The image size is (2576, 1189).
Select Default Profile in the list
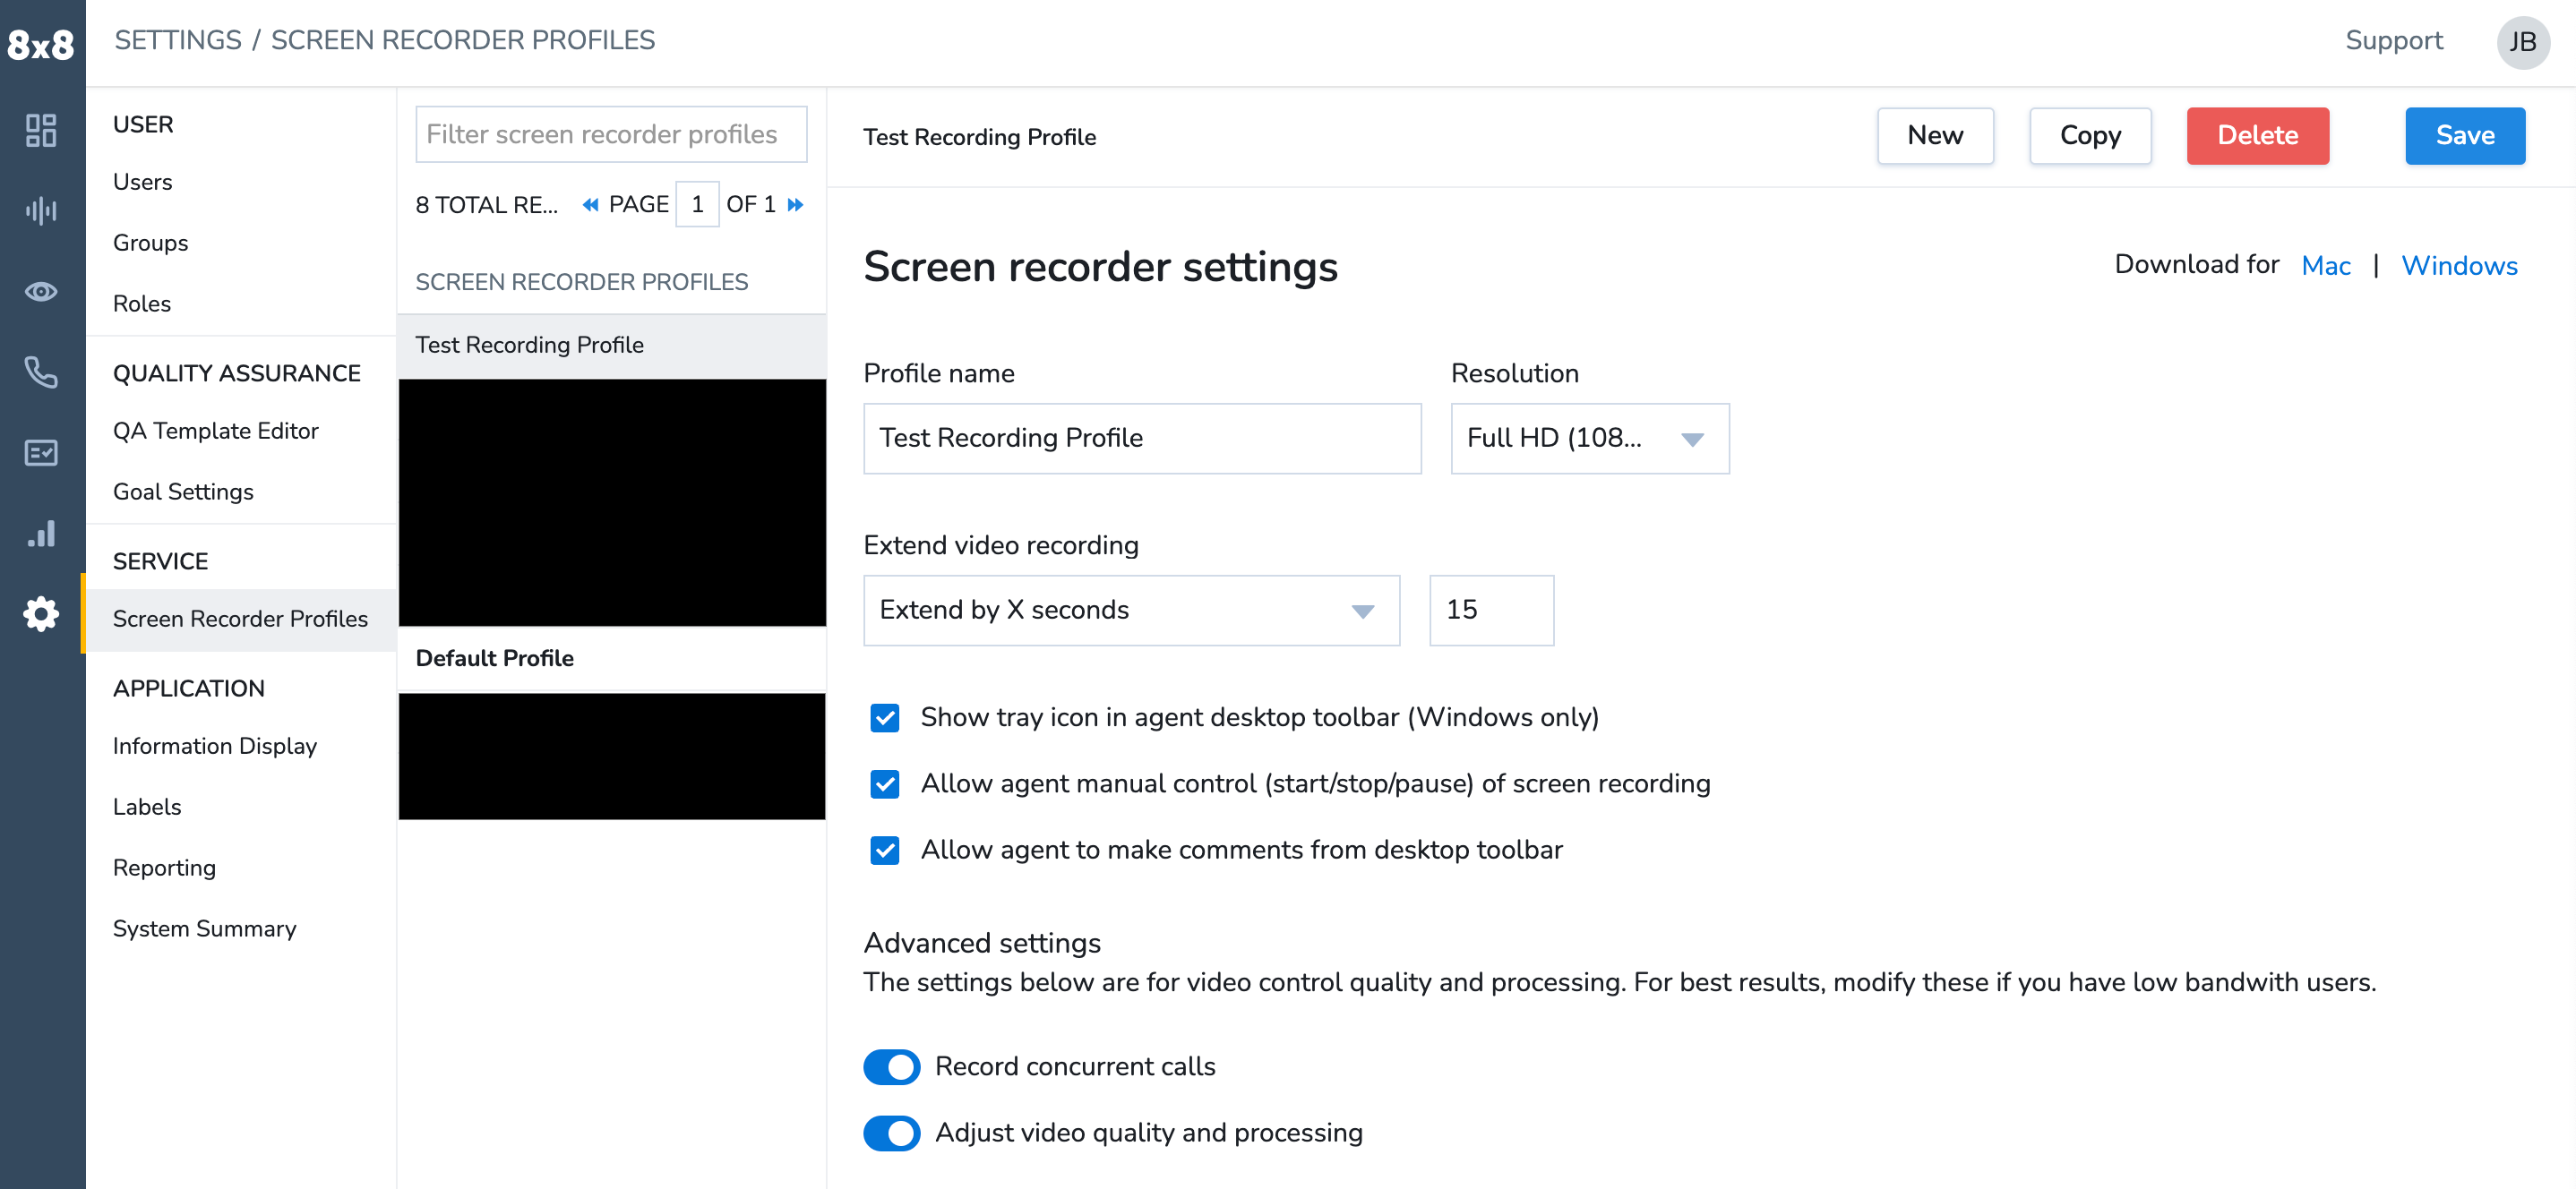[x=612, y=659]
